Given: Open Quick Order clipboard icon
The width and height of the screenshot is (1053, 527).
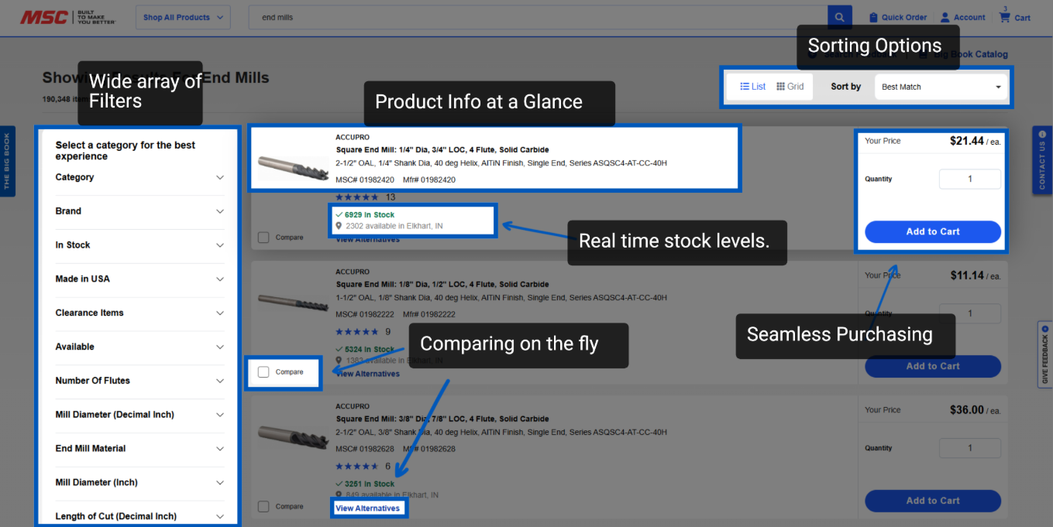Looking at the screenshot, I should point(873,17).
